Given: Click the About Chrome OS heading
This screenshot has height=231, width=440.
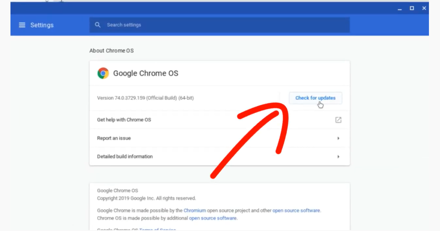Looking at the screenshot, I should pos(111,51).
